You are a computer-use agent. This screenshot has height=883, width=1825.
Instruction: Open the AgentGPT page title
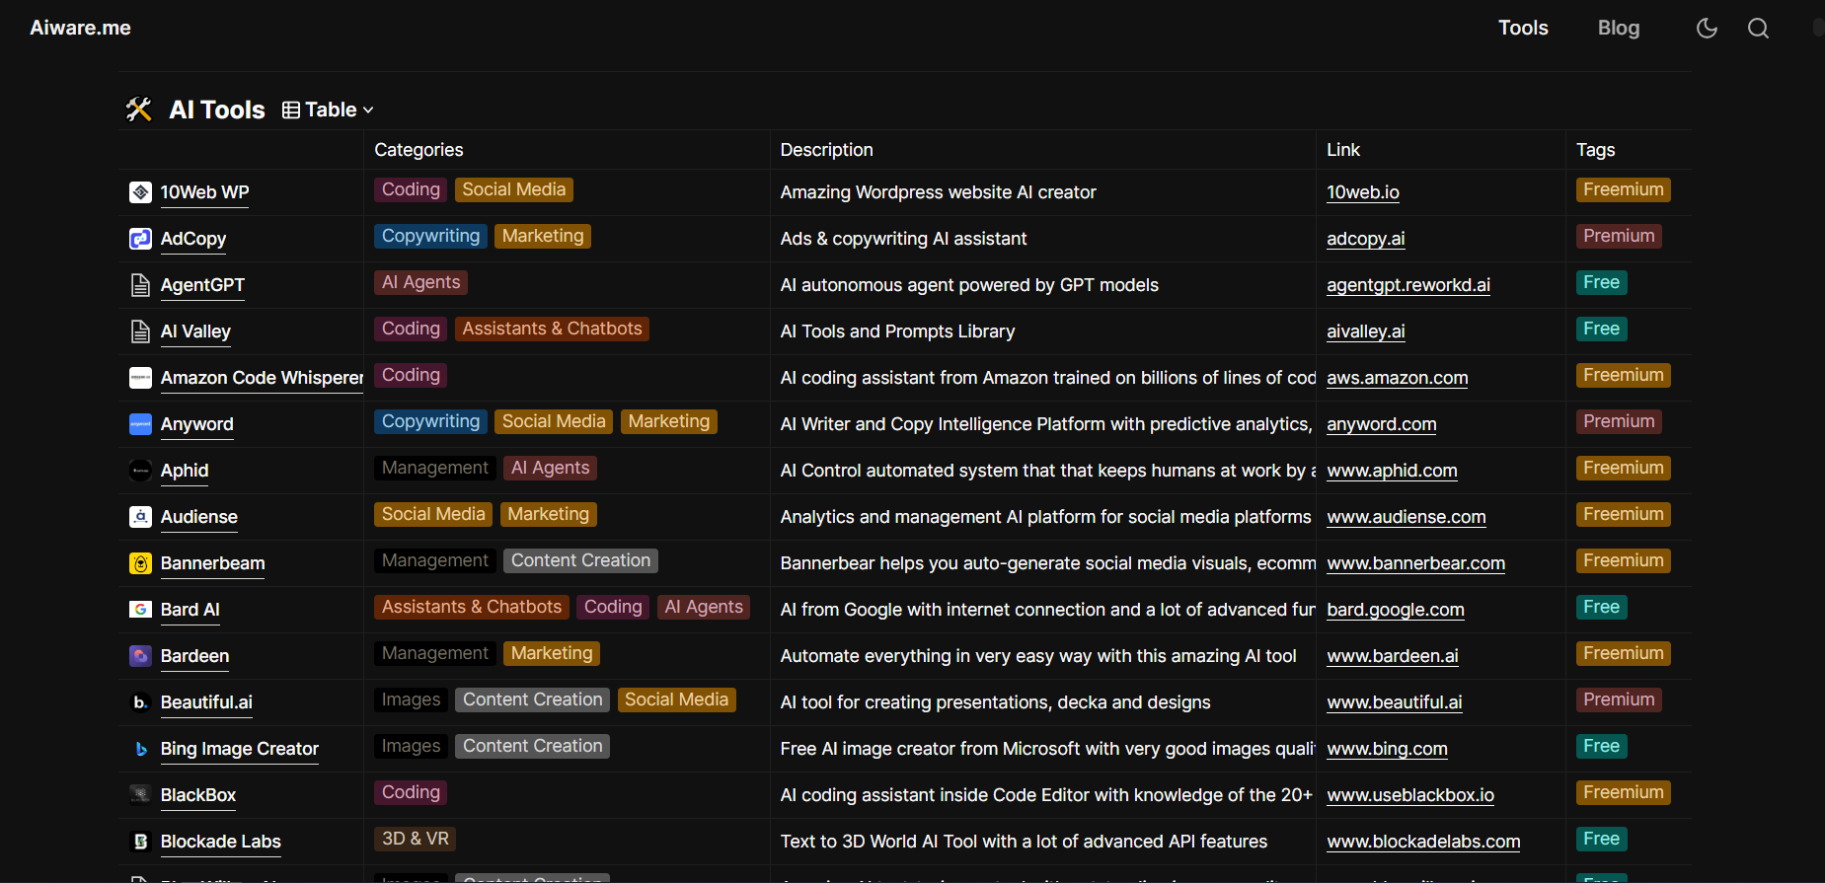202,285
